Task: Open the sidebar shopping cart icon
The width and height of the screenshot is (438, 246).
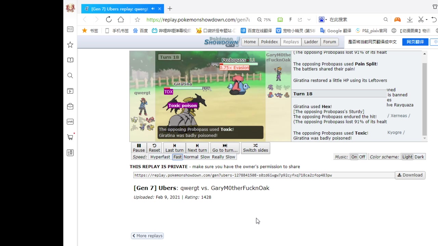Action: [70, 137]
